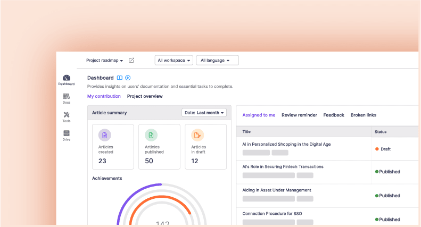Viewport: 421px width, 227px height.
Task: Open the All language dropdown
Action: (x=217, y=61)
